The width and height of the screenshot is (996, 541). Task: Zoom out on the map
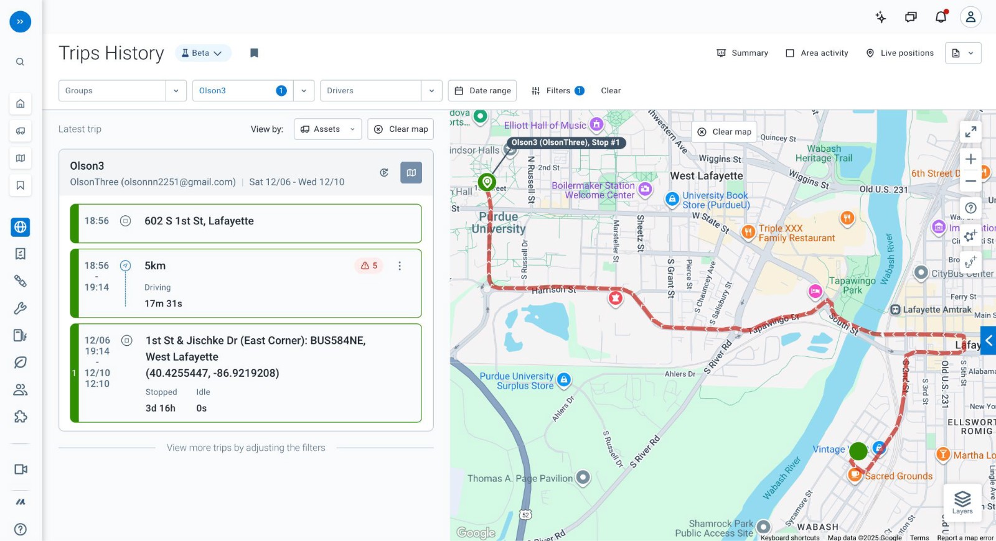(970, 182)
